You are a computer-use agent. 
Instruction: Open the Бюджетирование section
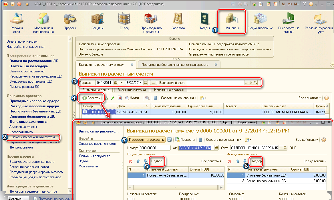[x=260, y=21]
